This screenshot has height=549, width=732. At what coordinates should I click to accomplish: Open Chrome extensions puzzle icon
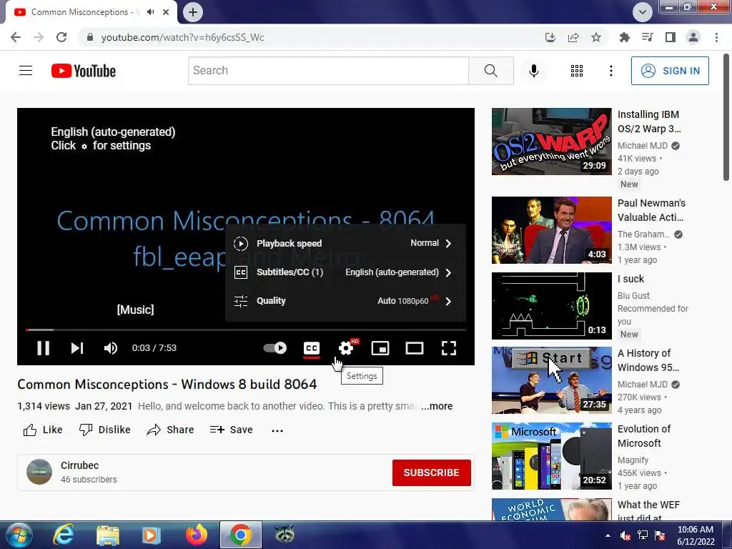click(625, 37)
